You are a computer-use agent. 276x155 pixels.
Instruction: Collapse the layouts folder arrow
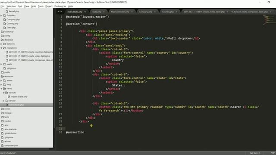click(3, 93)
